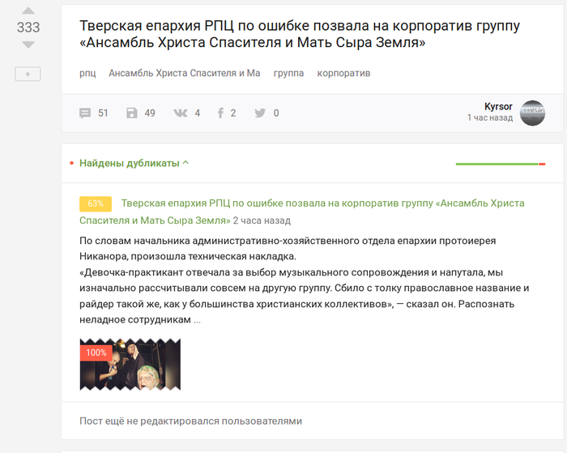
Task: Downvote the post with the down arrow
Action: (28, 45)
